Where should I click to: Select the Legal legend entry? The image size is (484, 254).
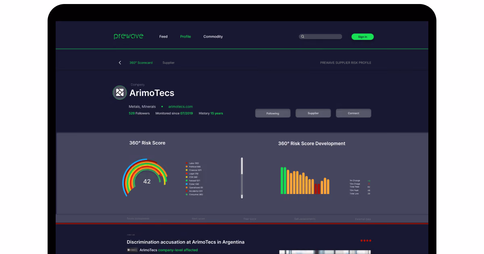[192, 174]
